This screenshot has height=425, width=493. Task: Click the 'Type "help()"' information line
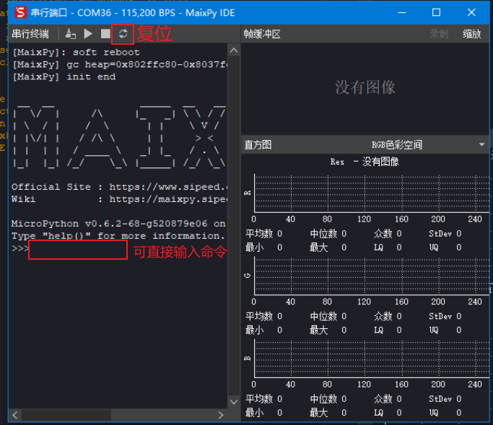[118, 236]
